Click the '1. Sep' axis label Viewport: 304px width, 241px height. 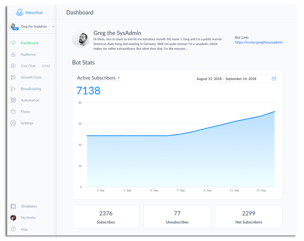(100, 190)
